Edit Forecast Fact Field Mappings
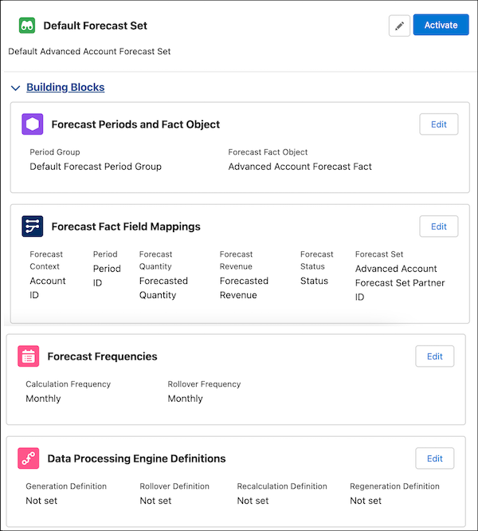 coord(438,226)
